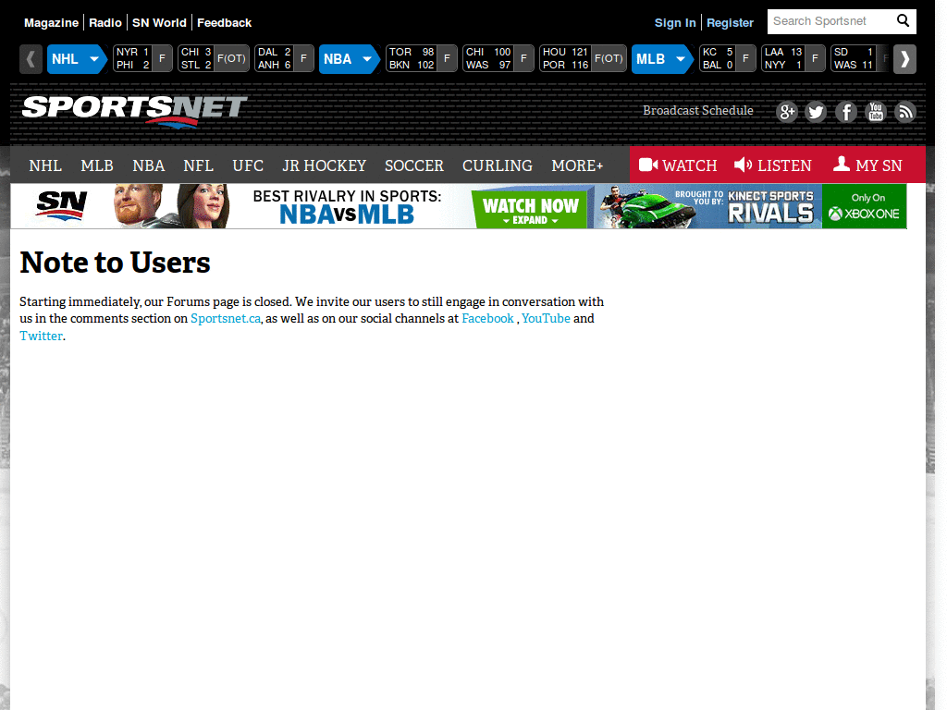Move the scoreboard to previous games
Image resolution: width=947 pixels, height=710 pixels.
(31, 59)
